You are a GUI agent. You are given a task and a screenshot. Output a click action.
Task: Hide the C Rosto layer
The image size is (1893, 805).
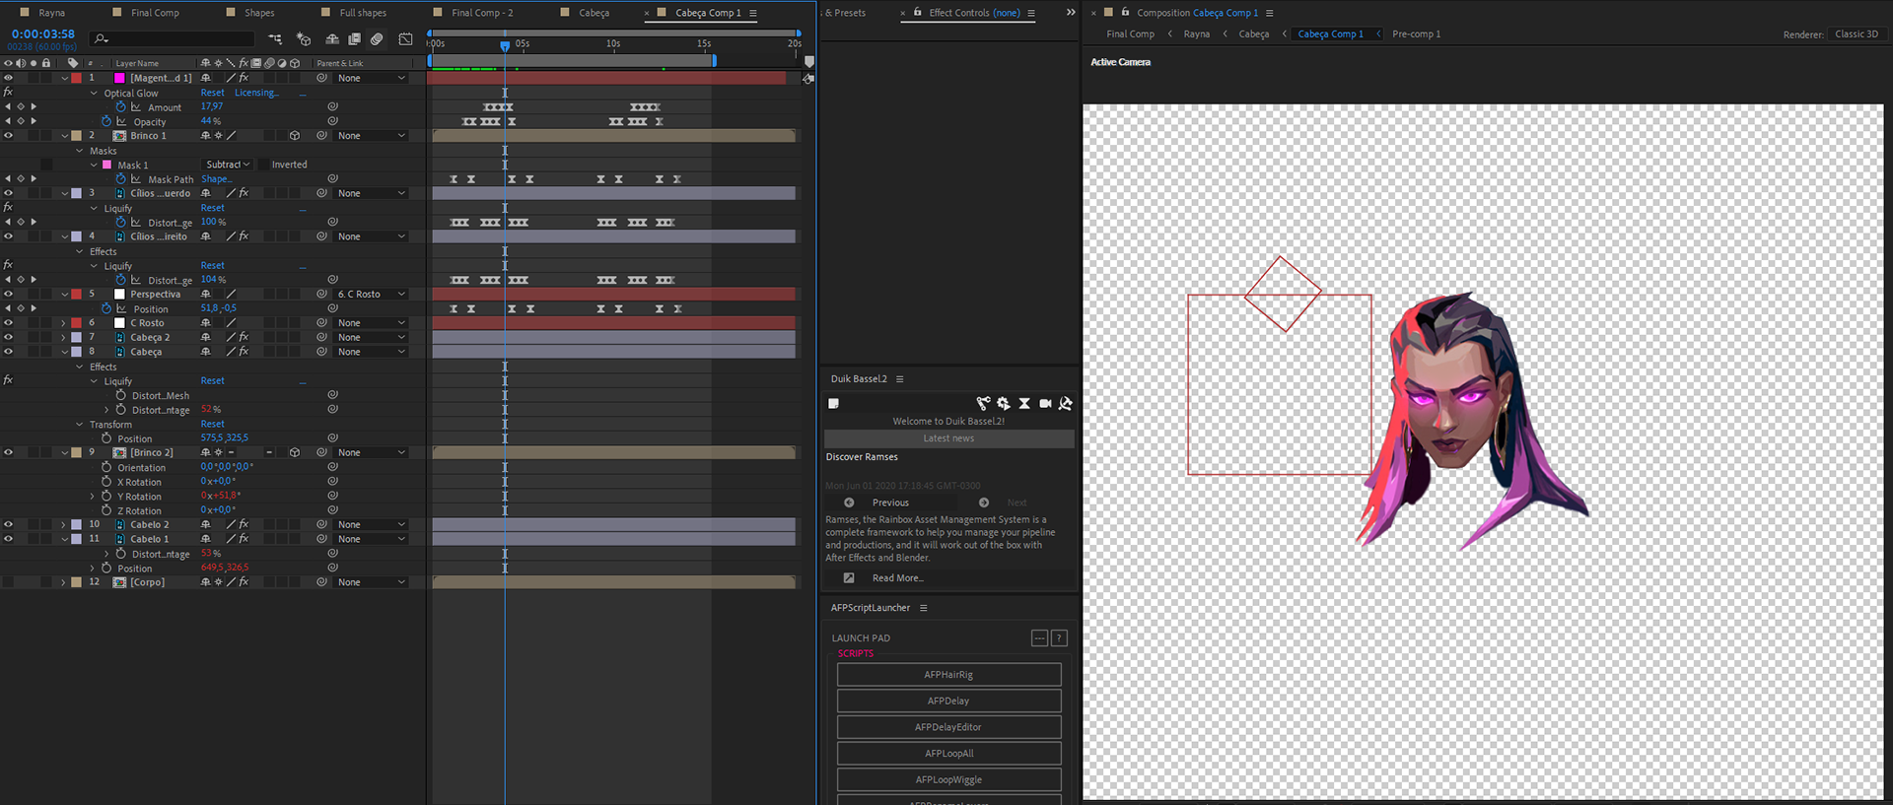coord(8,322)
